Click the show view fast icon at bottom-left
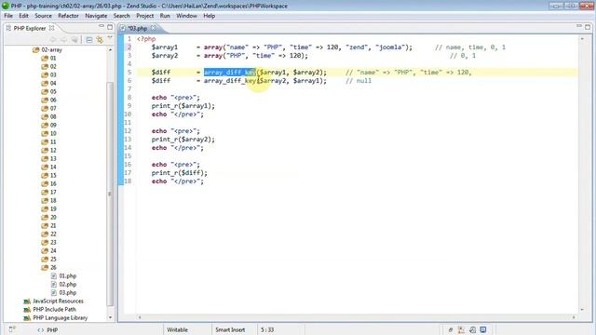Viewport: 596px width, 335px height. [x=12, y=328]
